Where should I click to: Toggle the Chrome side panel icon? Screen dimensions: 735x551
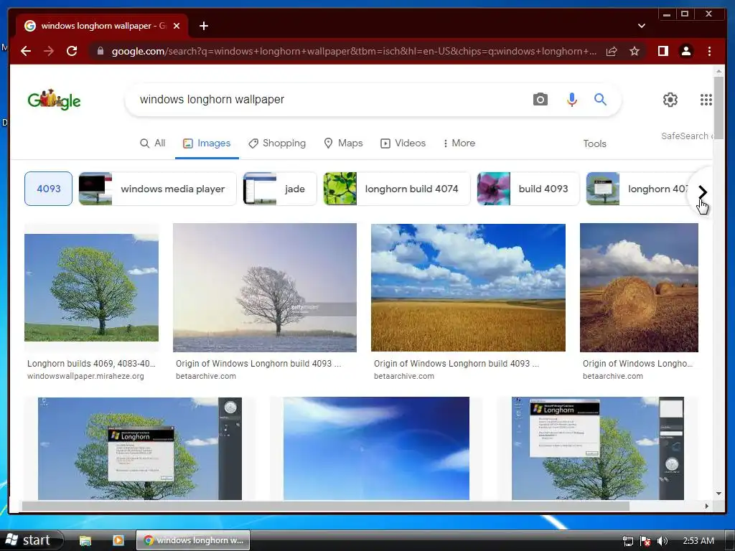point(663,51)
